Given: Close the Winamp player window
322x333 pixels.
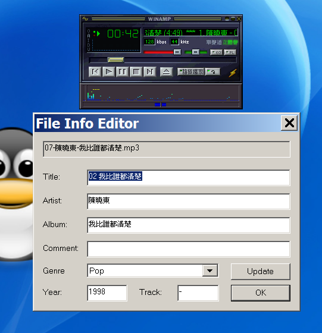Looking at the screenshot, I should coord(239,18).
